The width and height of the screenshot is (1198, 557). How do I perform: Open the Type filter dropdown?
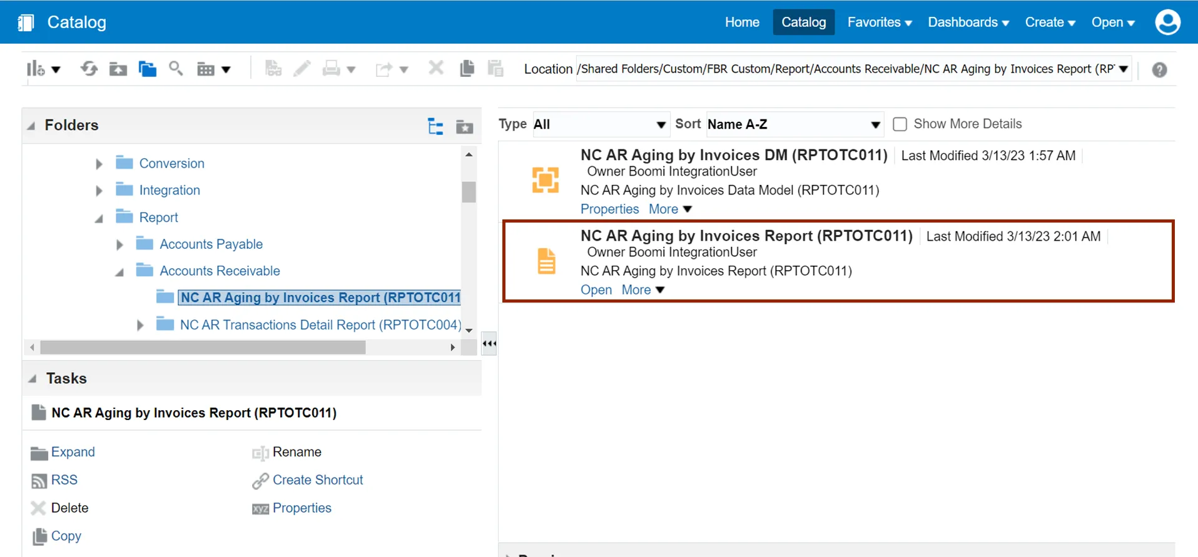click(x=599, y=124)
